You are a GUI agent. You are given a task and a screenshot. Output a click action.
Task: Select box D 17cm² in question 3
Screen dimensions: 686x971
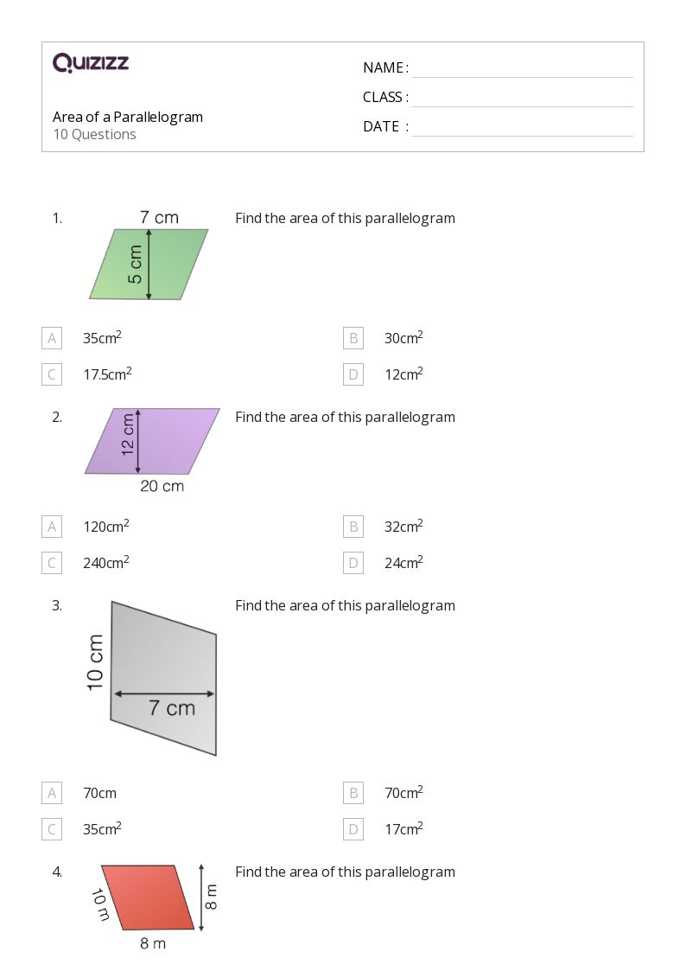point(353,829)
